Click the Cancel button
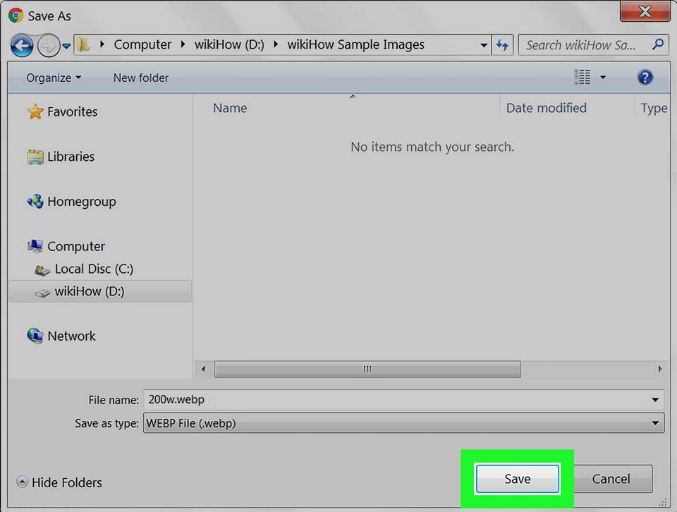677x512 pixels. pos(611,479)
